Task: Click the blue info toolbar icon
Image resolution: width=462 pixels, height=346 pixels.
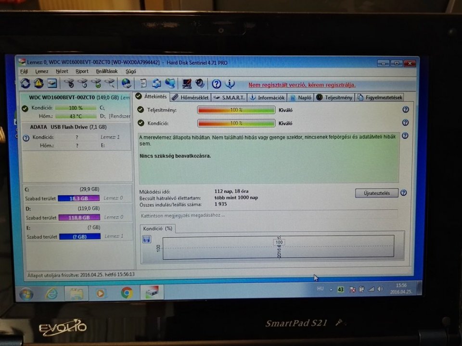Action: (230, 84)
